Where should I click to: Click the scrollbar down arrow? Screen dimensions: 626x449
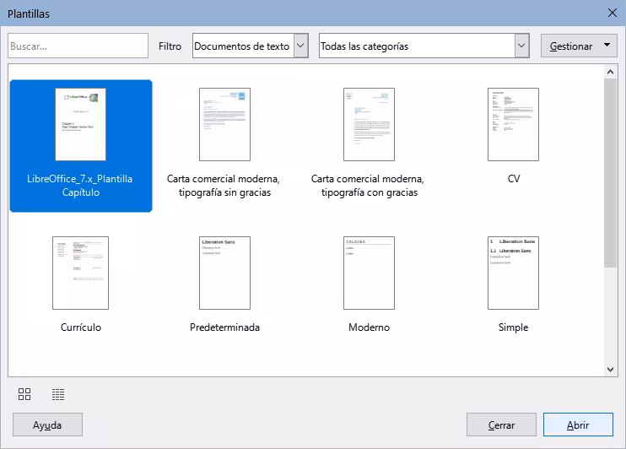coord(610,370)
